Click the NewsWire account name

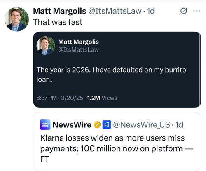[x=72, y=125]
